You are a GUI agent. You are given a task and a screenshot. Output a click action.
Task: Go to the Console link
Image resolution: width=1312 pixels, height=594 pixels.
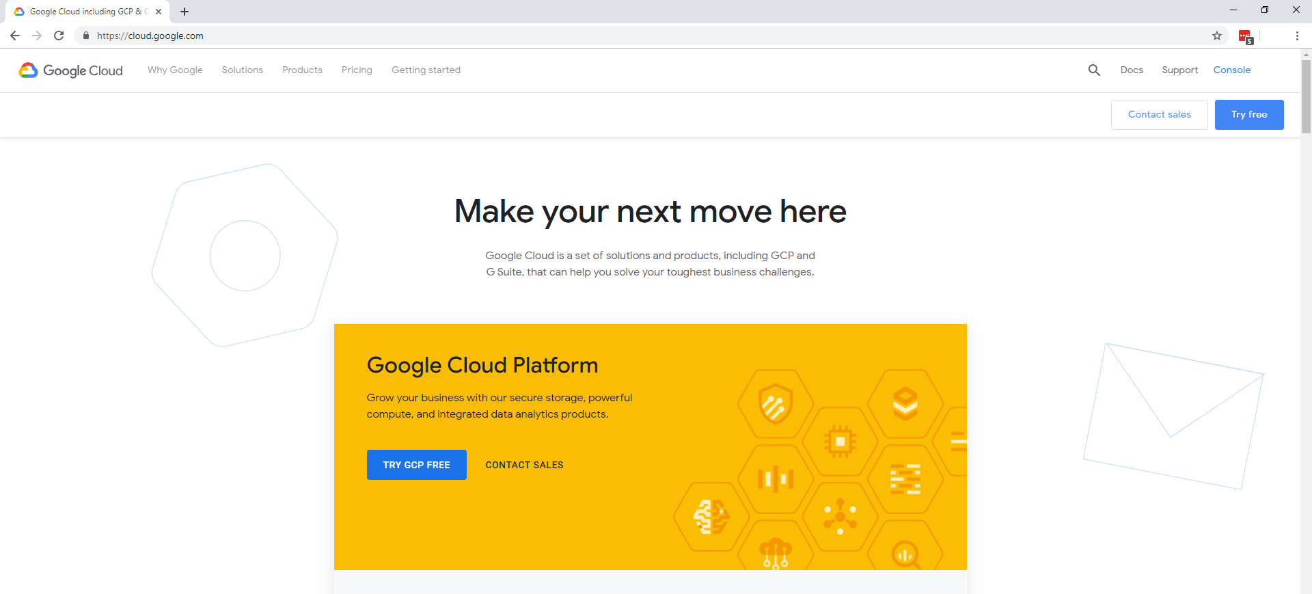click(1232, 70)
